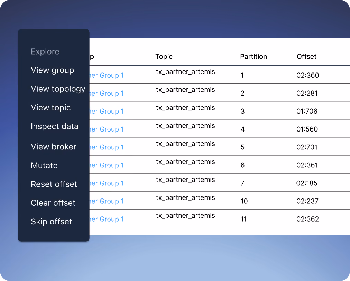The width and height of the screenshot is (350, 281).
Task: Select offset value 01:560
Action: (x=307, y=129)
